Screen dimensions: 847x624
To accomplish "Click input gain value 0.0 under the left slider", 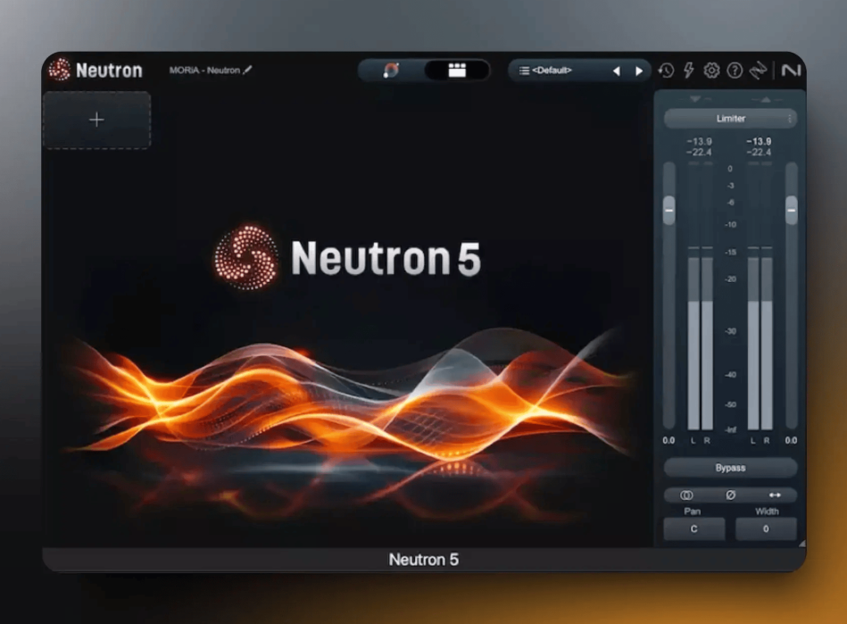I will (668, 440).
